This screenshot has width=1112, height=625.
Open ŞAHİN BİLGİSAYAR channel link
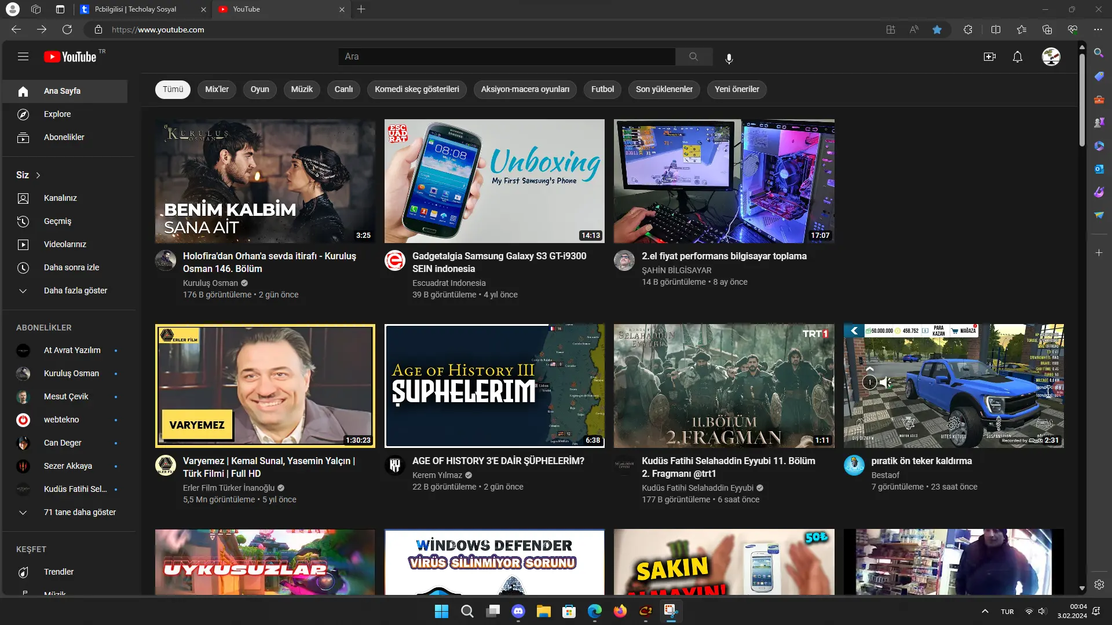point(676,270)
